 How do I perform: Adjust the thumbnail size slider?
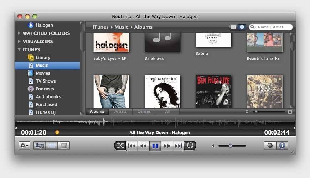256,112
